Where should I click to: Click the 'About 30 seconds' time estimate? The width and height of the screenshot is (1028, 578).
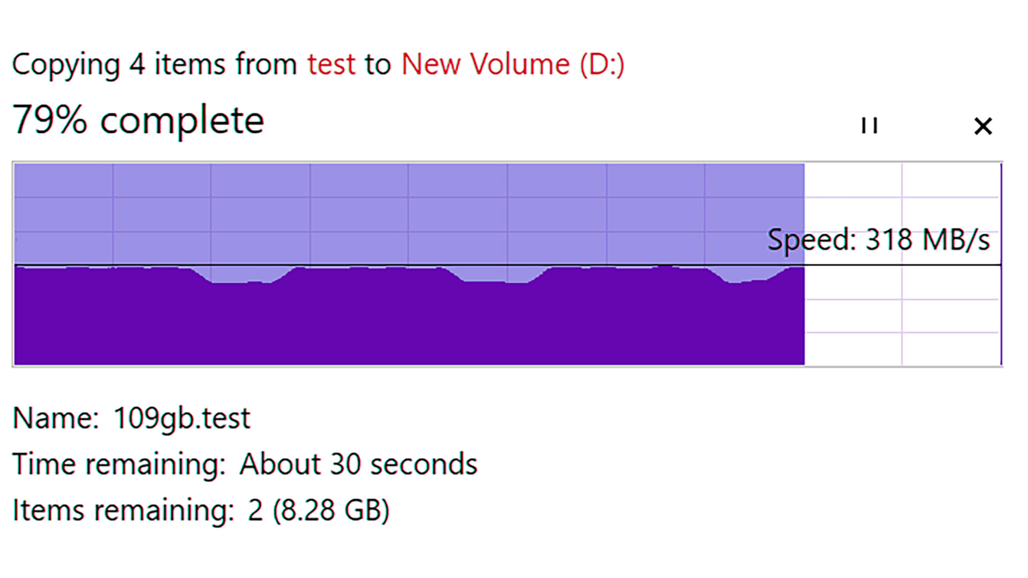(358, 464)
